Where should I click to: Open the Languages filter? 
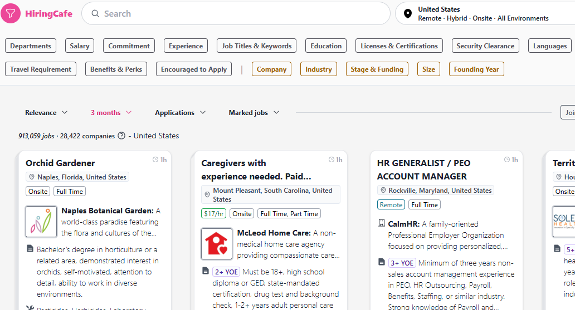coord(550,46)
